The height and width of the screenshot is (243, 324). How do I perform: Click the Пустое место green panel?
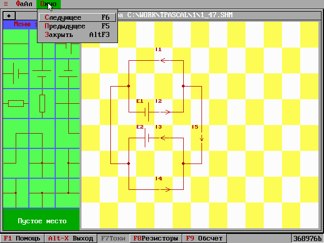click(x=42, y=221)
